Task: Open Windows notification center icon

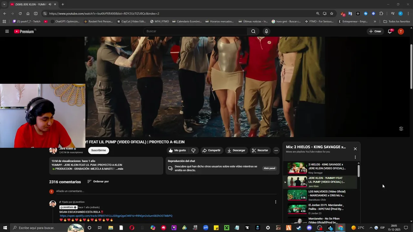Action: (x=406, y=228)
